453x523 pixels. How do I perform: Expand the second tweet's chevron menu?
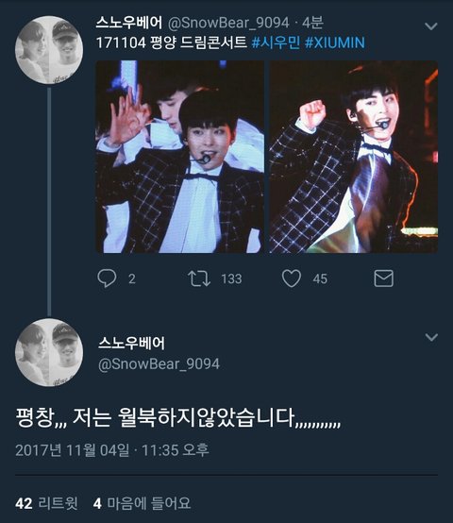431,337
